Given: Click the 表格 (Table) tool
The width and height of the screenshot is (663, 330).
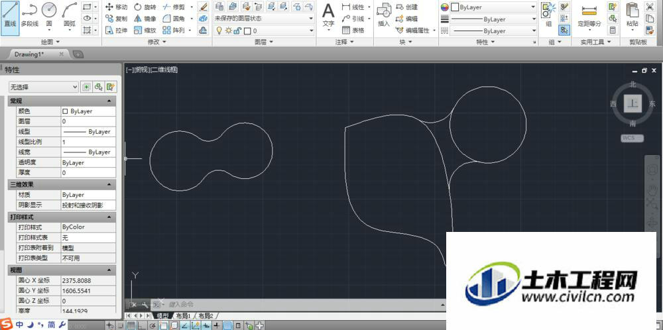Looking at the screenshot, I should pyautogui.click(x=353, y=30).
